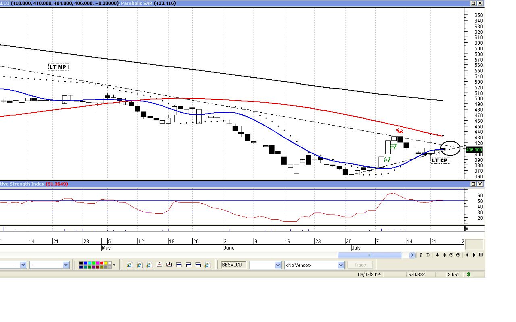Image resolution: width=516 pixels, height=322 pixels.
Task: Click the window icon at chart toolbar end
Action: tap(481, 255)
